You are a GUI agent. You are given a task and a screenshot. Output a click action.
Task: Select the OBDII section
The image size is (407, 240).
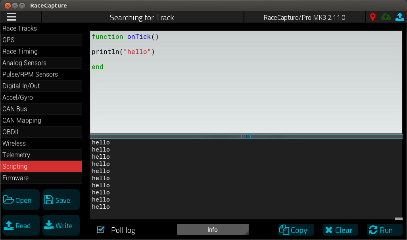point(41,132)
